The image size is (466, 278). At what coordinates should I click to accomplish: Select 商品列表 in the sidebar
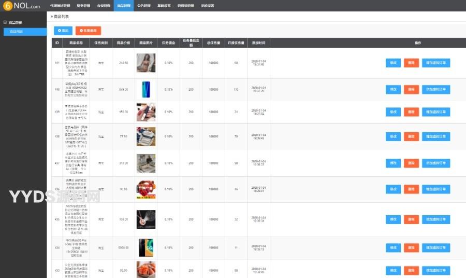(x=25, y=32)
